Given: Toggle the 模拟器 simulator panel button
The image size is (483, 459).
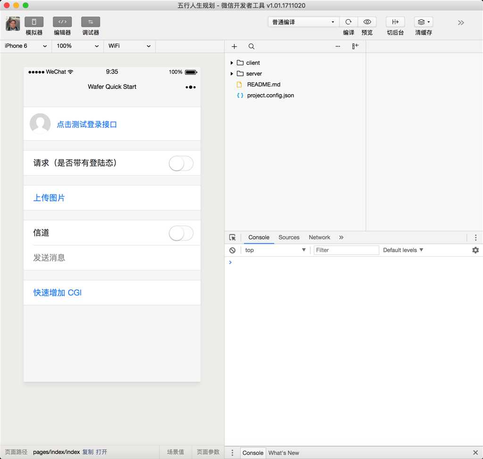Looking at the screenshot, I should click(x=34, y=22).
